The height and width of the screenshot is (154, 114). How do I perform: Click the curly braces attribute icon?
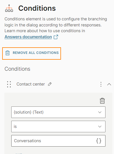pos(99,141)
